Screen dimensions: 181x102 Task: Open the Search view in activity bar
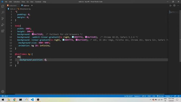click(3, 12)
